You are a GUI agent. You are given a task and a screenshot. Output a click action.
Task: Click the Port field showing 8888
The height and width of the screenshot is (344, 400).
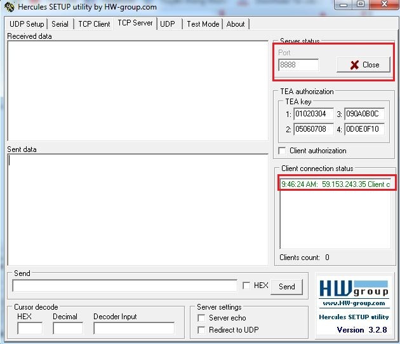(298, 65)
